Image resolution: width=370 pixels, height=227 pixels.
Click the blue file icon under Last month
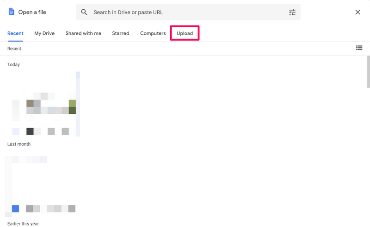tap(15, 209)
